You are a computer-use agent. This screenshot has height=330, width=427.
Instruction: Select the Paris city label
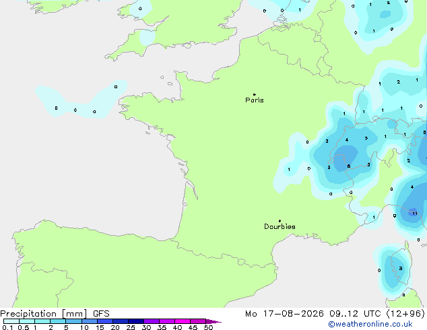coord(255,100)
